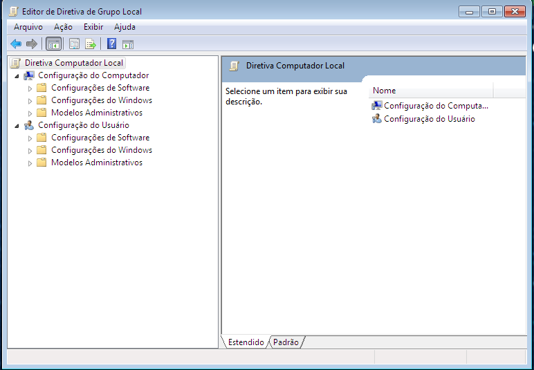Select Configuração do Computa... text in right pane
Image resolution: width=534 pixels, height=370 pixels.
[x=436, y=106]
